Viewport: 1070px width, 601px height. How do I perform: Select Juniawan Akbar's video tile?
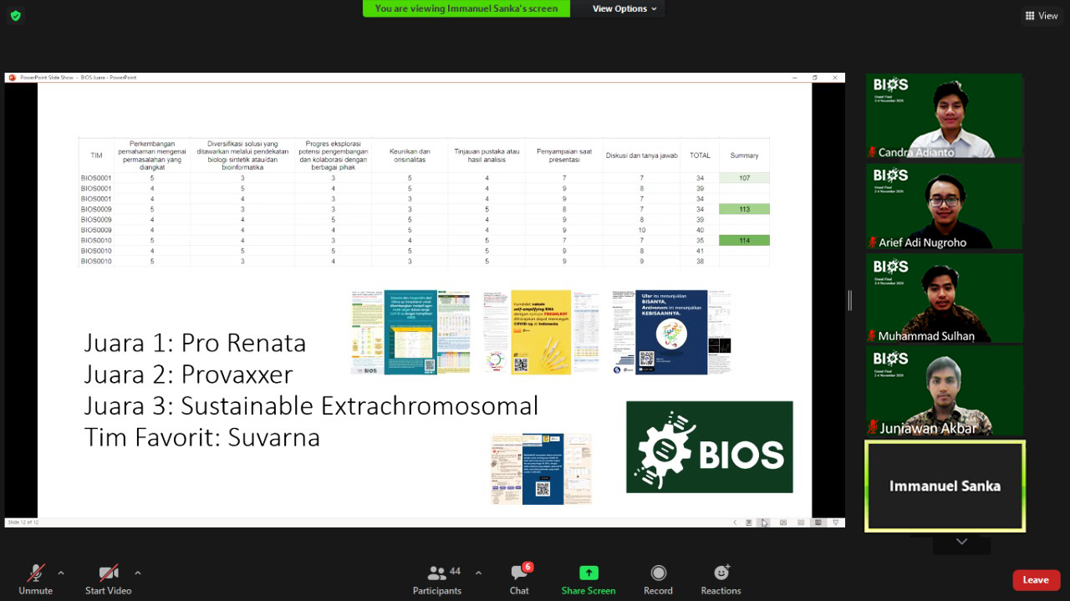(x=945, y=390)
